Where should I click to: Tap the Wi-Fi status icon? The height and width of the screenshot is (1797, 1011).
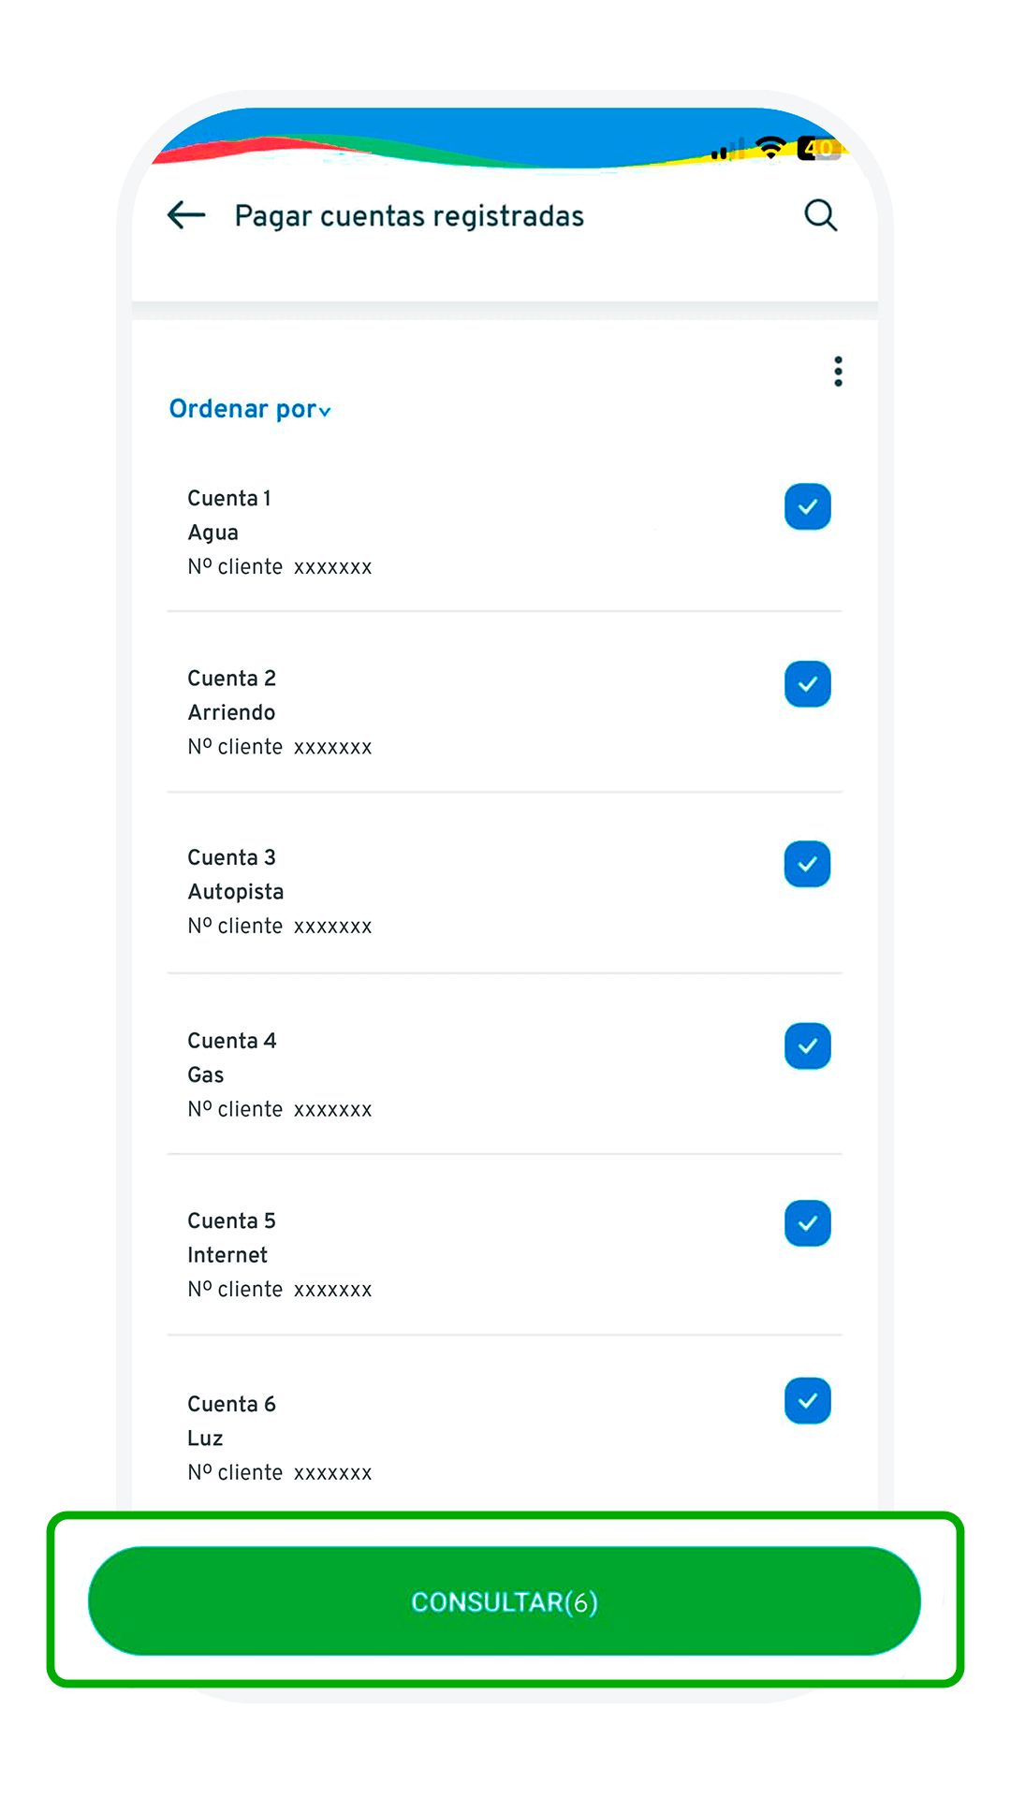click(x=770, y=148)
